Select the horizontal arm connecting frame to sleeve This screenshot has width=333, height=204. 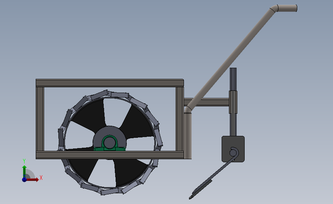pos(206,102)
